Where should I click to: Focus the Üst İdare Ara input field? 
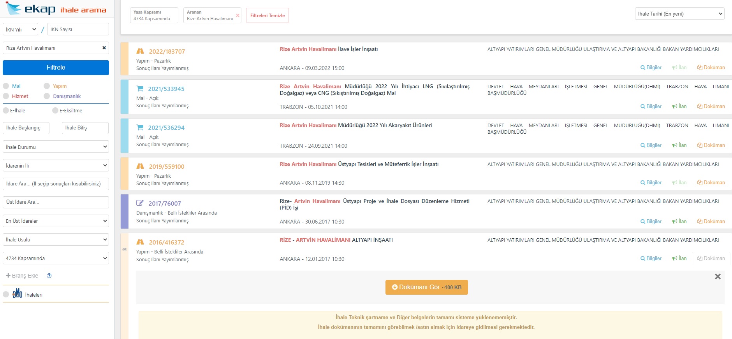coord(56,202)
